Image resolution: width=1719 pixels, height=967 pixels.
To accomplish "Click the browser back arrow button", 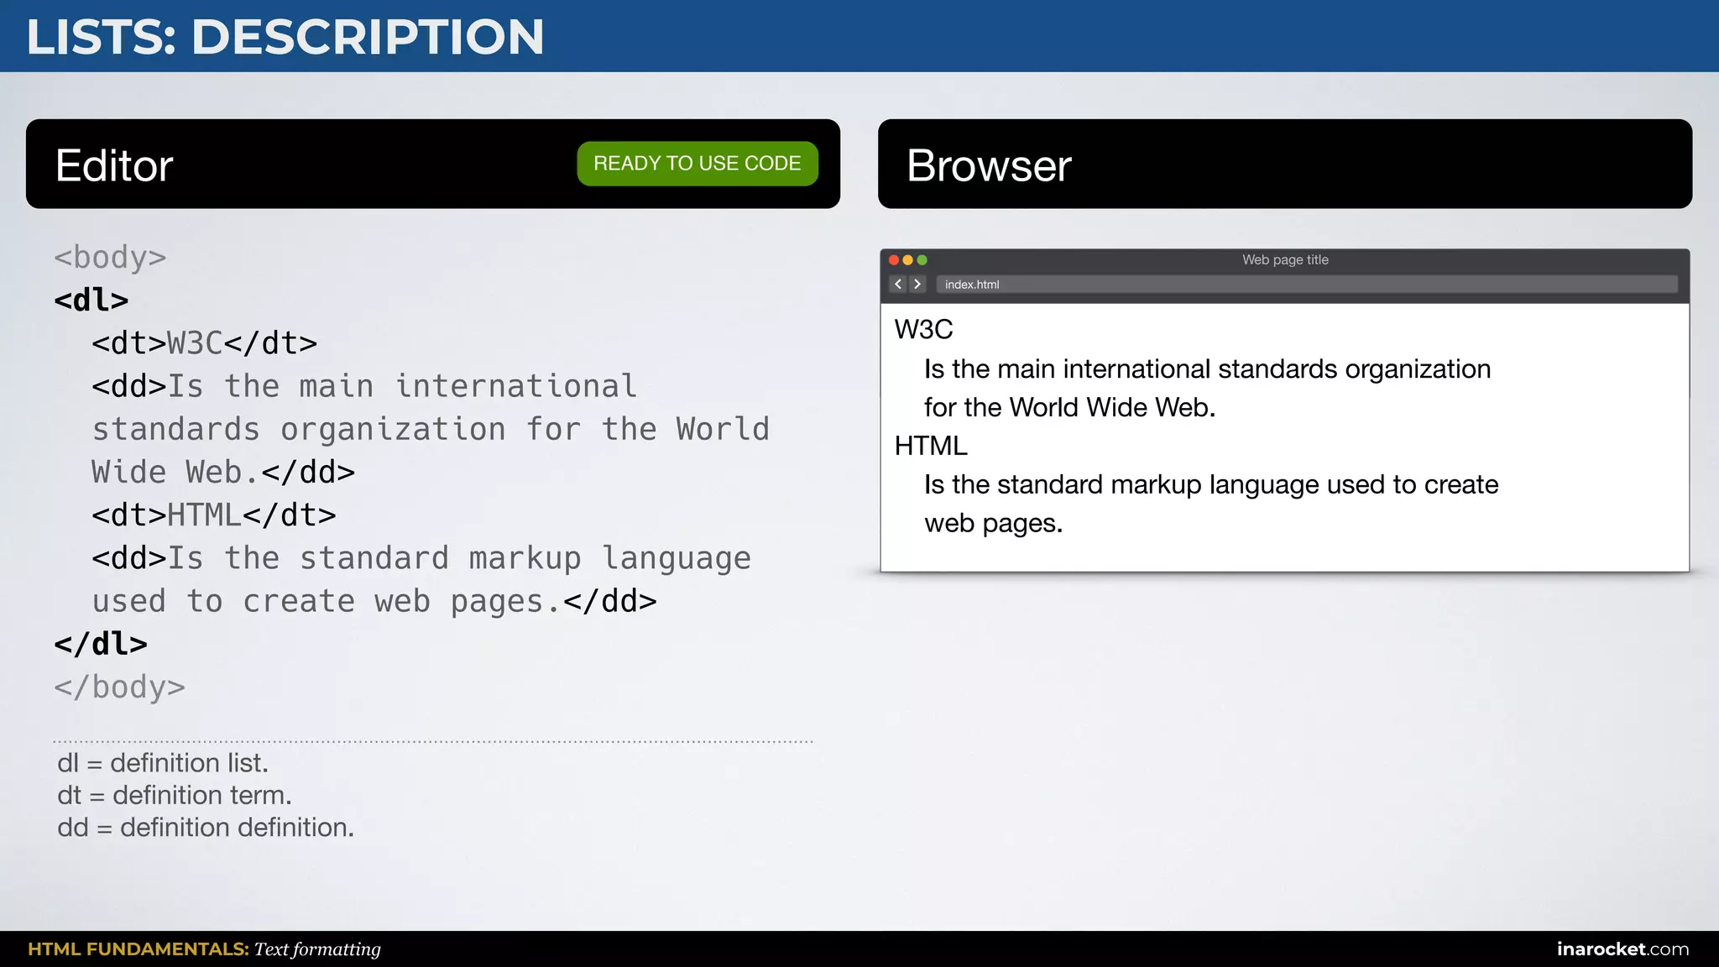I will (x=898, y=285).
